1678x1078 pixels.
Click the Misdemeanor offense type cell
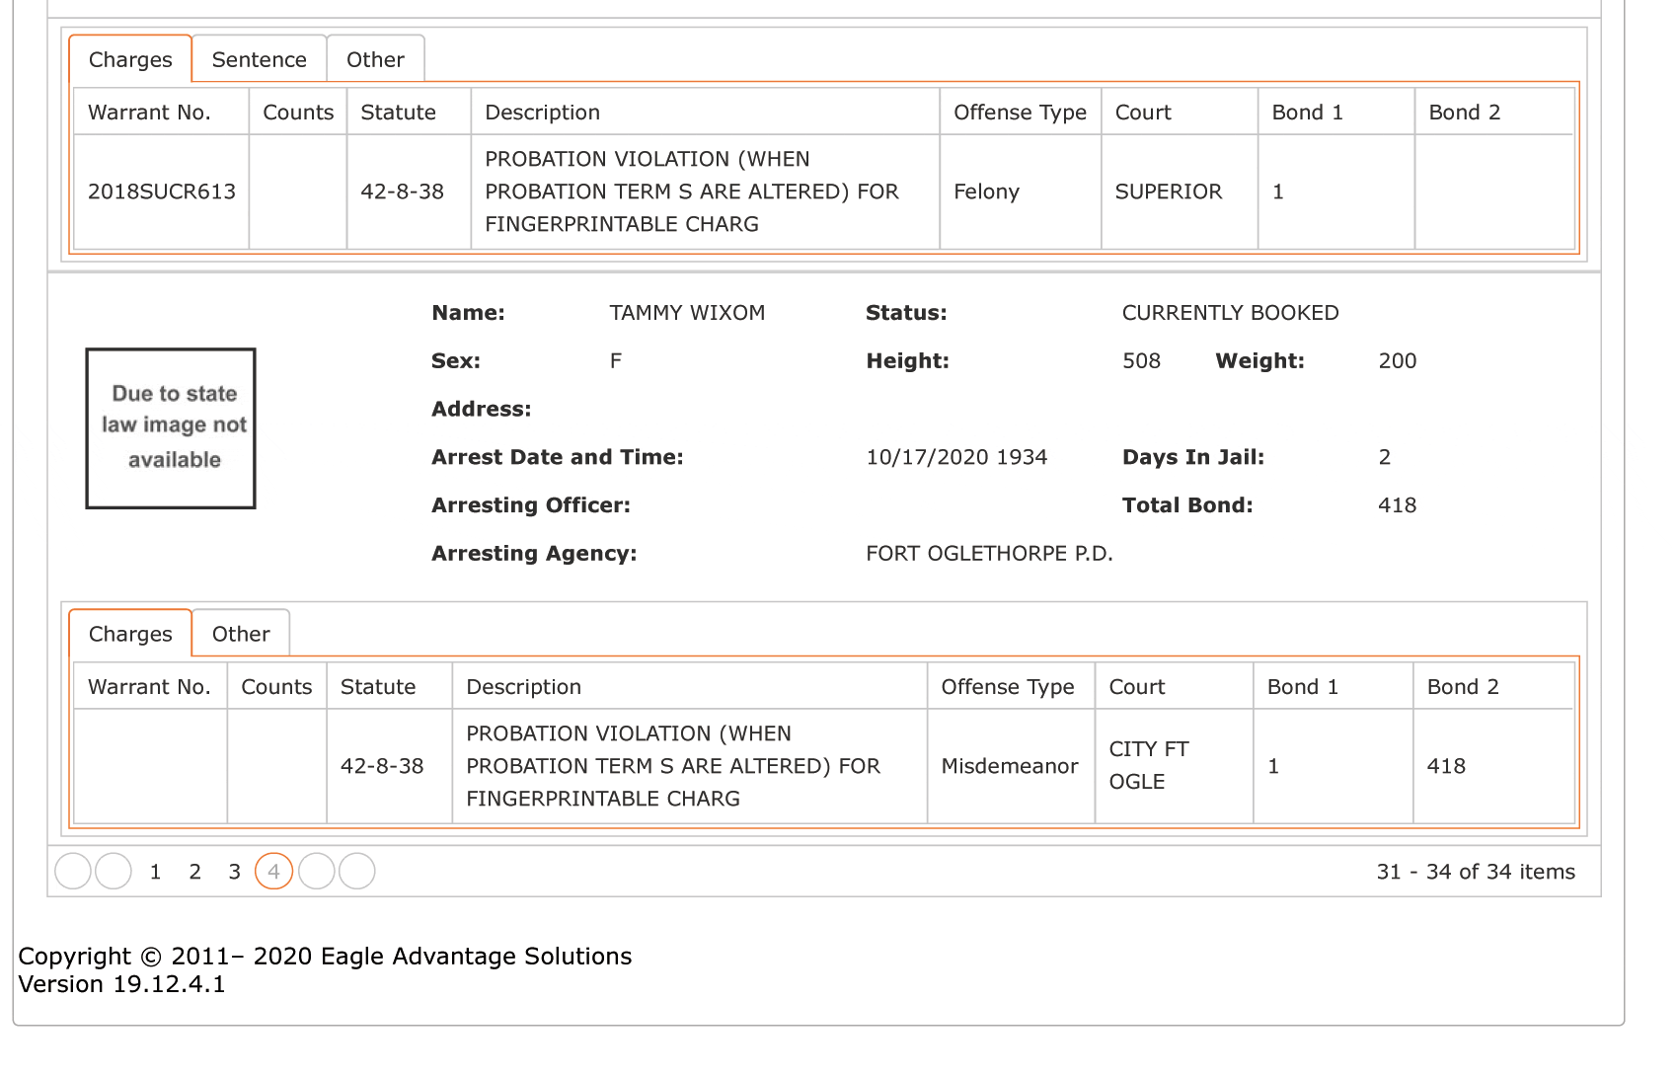click(1011, 766)
